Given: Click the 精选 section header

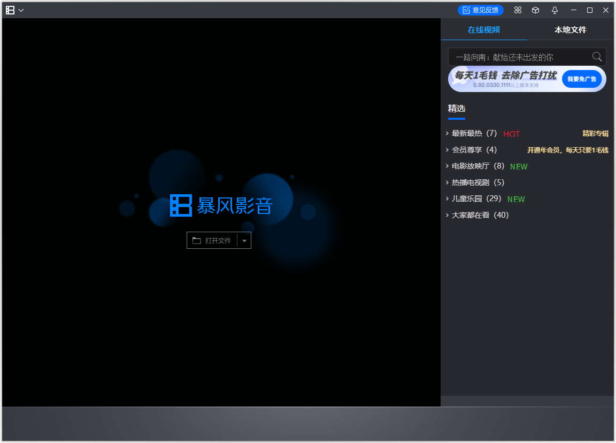Looking at the screenshot, I should [457, 108].
